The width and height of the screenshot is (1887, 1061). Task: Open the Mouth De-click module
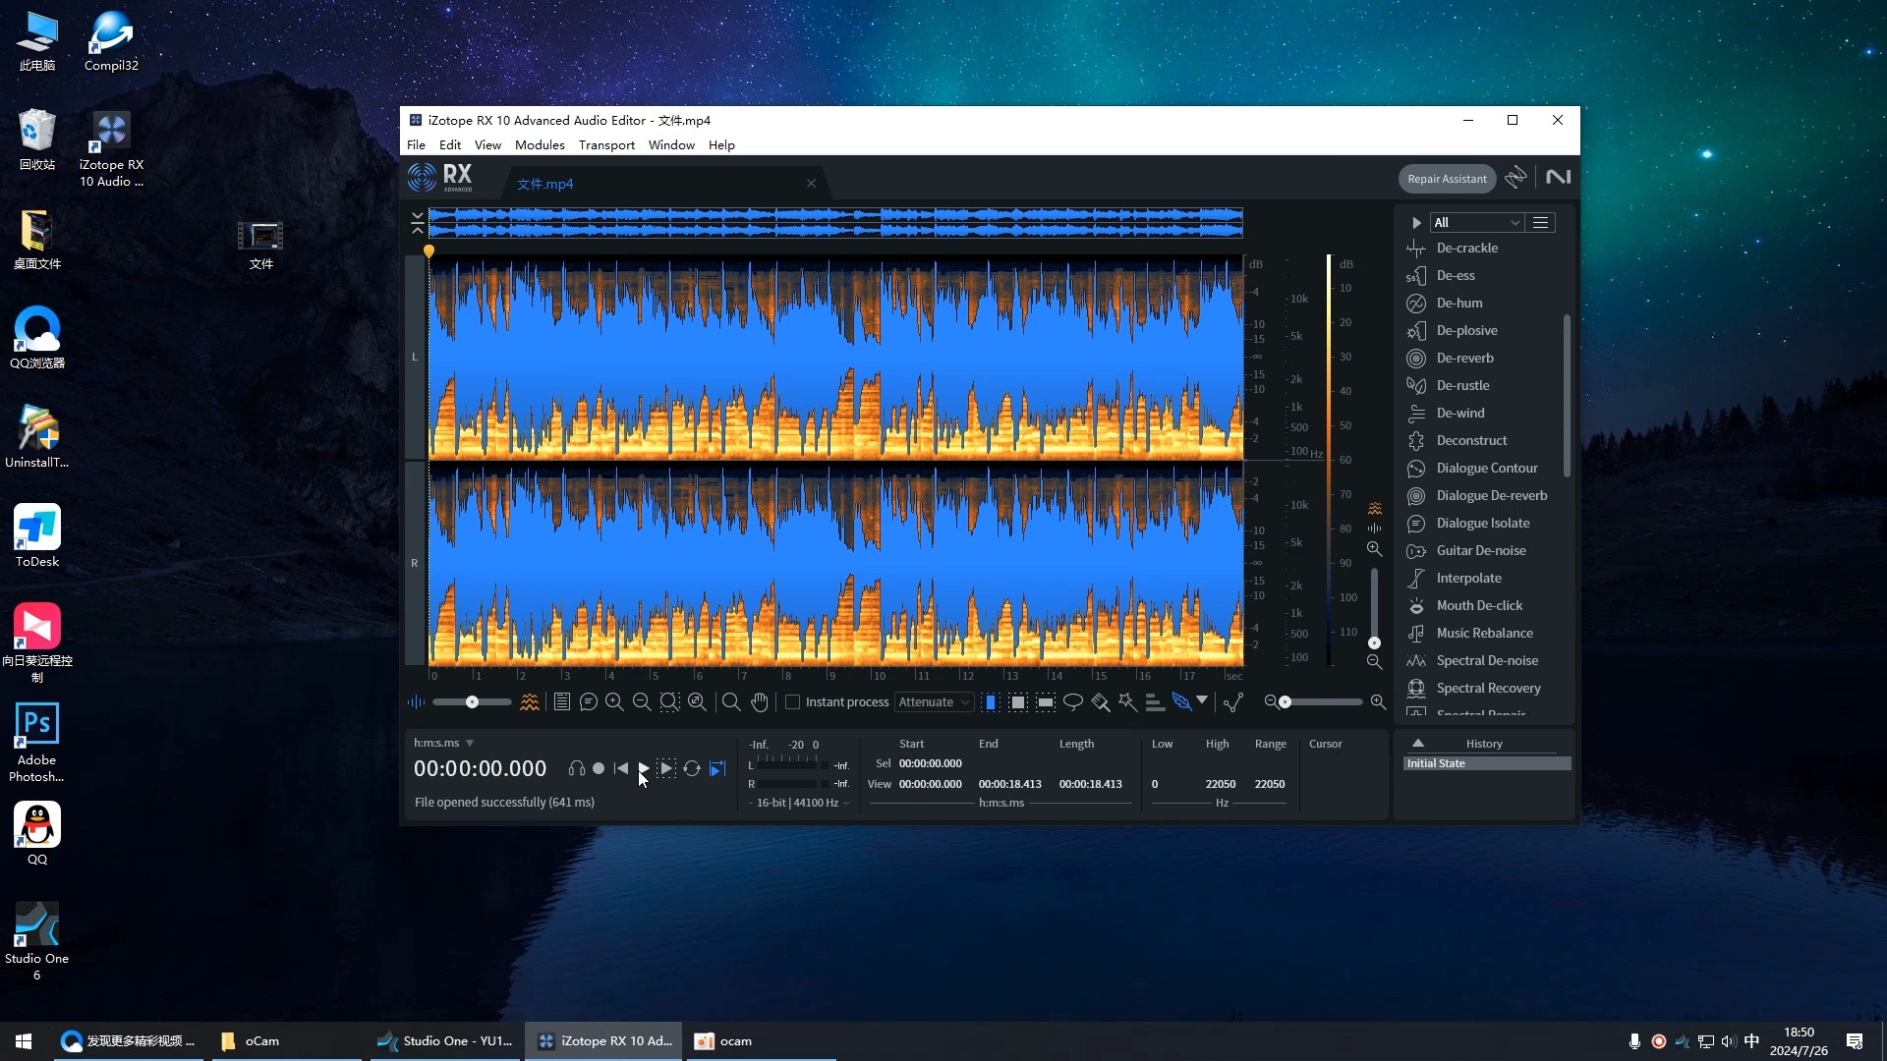coord(1478,605)
